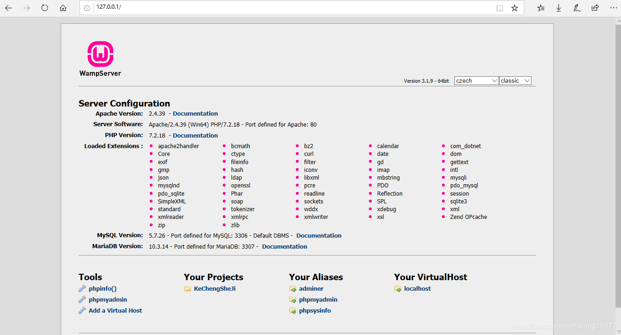Click the Share page icon
Viewport: 621px width, 335px height.
coord(595,8)
